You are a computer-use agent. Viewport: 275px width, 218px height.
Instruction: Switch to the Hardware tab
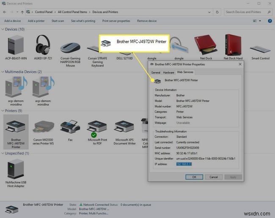coord(168,72)
